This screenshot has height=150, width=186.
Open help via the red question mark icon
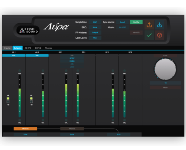(160, 35)
